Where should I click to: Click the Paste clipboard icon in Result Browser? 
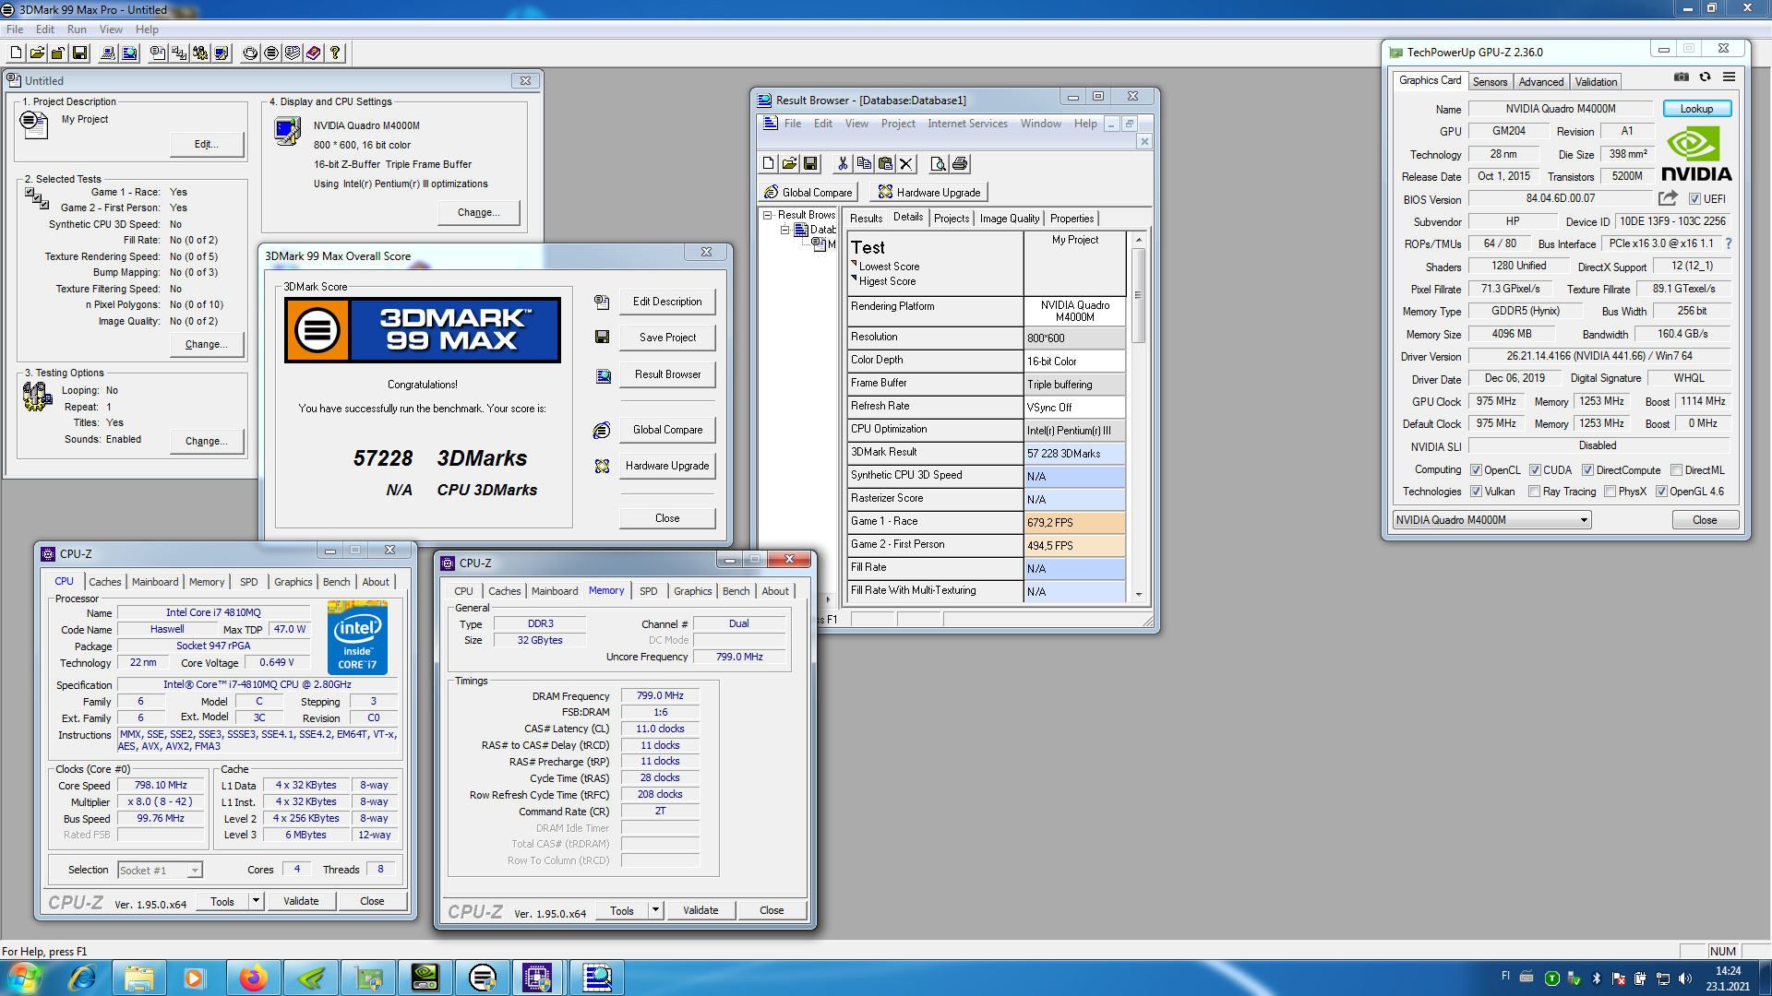885,163
